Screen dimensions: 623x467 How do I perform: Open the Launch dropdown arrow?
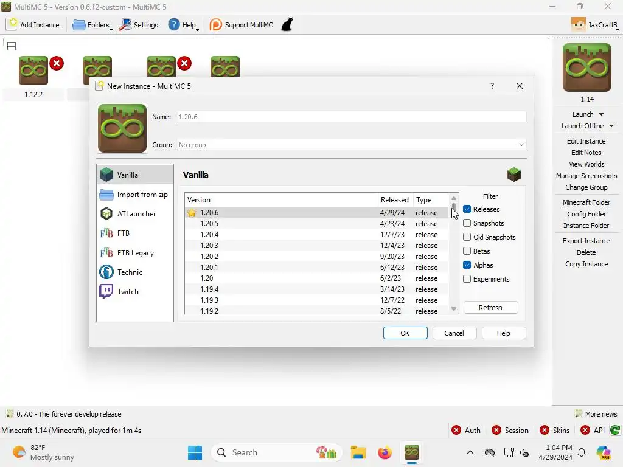click(602, 114)
